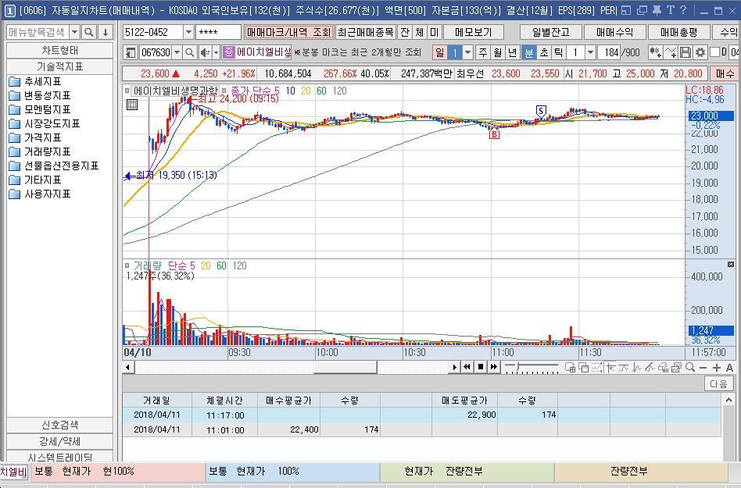Click the T icon in title bar
The width and height of the screenshot is (741, 488).
[x=670, y=10]
